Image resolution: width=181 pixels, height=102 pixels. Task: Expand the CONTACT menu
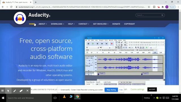coord(84,24)
